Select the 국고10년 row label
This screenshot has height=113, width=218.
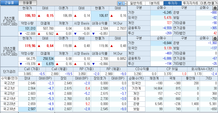[9, 99]
